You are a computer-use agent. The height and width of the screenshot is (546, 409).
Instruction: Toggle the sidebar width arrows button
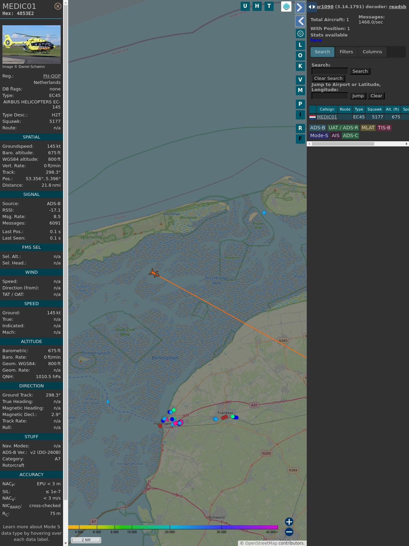[x=312, y=7]
